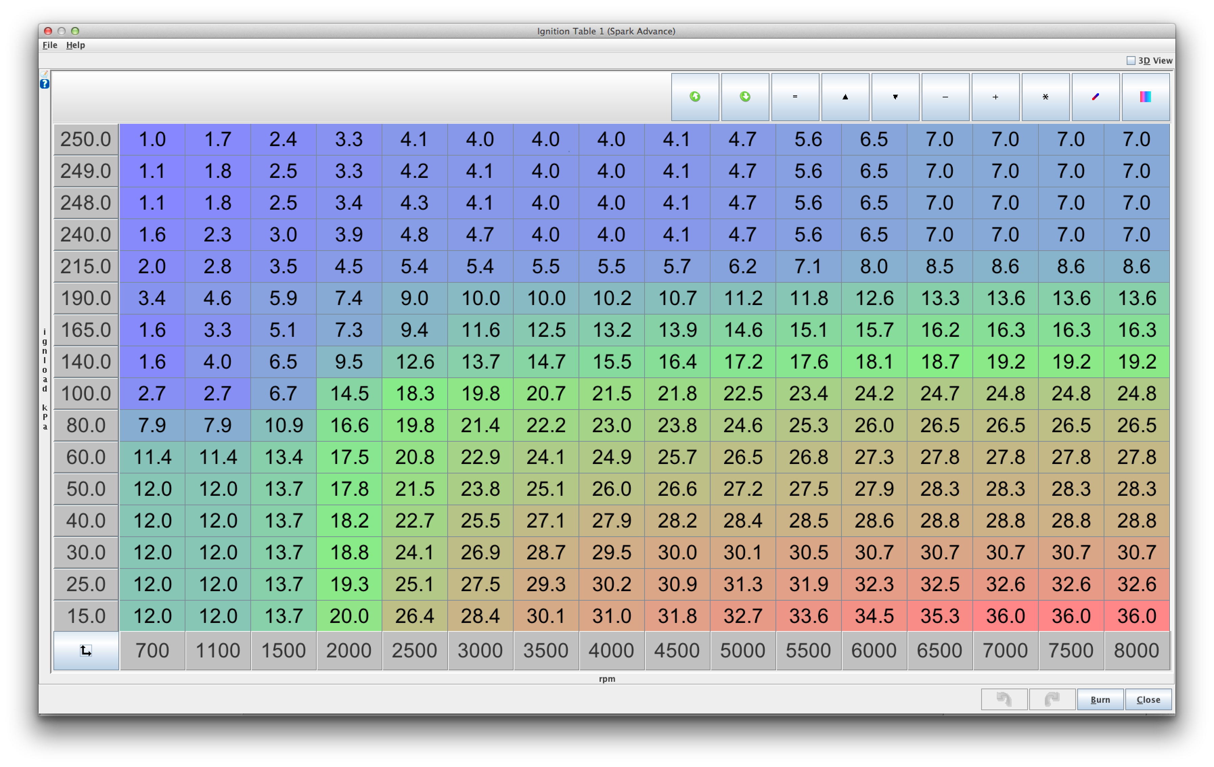Viewport: 1214px width, 767px height.
Task: Click the blue question mark help icon
Action: pyautogui.click(x=44, y=84)
